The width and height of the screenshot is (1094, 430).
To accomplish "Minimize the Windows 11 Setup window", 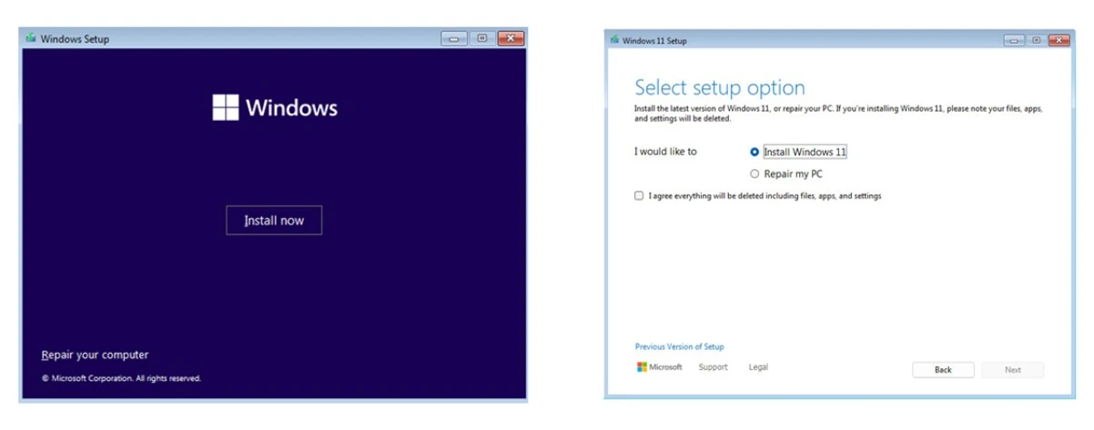I will coord(1015,41).
